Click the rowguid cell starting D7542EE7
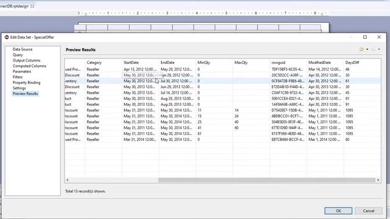Viewport: 390px width, 219px height. pyautogui.click(x=288, y=110)
